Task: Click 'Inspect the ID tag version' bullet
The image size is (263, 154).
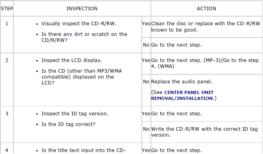Action: (x=75, y=114)
